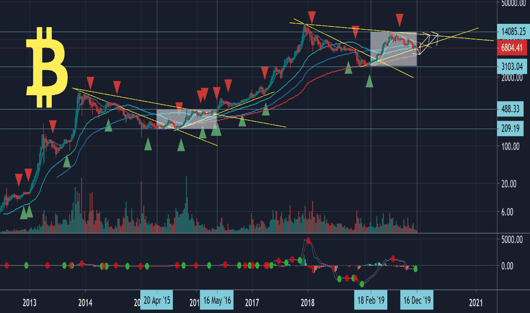Viewport: 530px width, 313px height.
Task: Click the yellow Bitcoin logo
Action: coord(47,68)
